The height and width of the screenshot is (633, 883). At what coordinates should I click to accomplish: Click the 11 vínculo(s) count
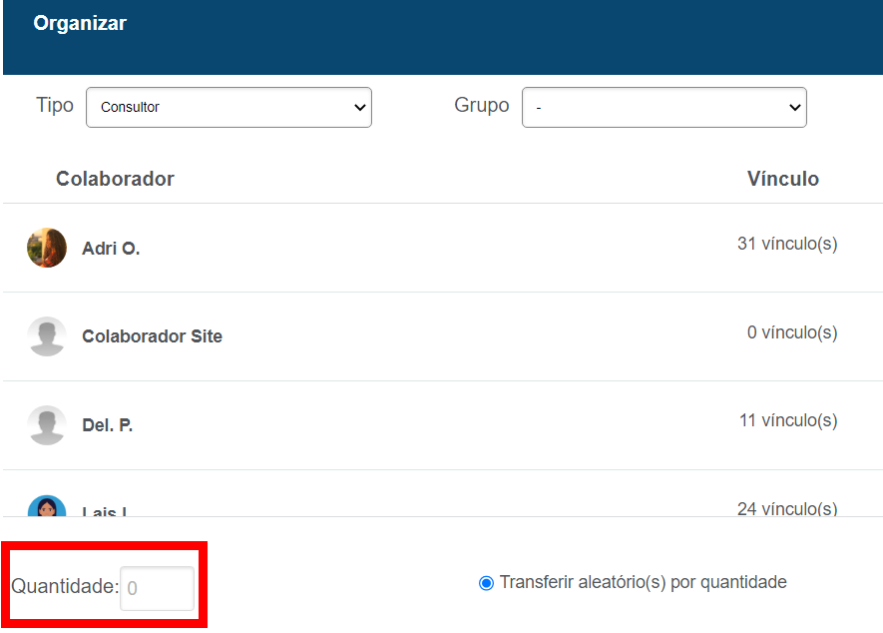pos(787,421)
